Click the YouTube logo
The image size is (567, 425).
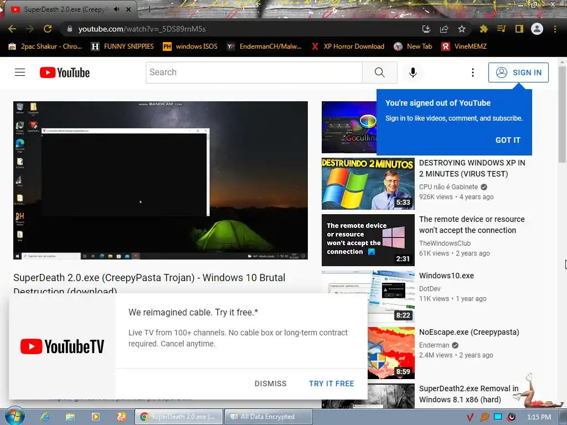tap(65, 72)
